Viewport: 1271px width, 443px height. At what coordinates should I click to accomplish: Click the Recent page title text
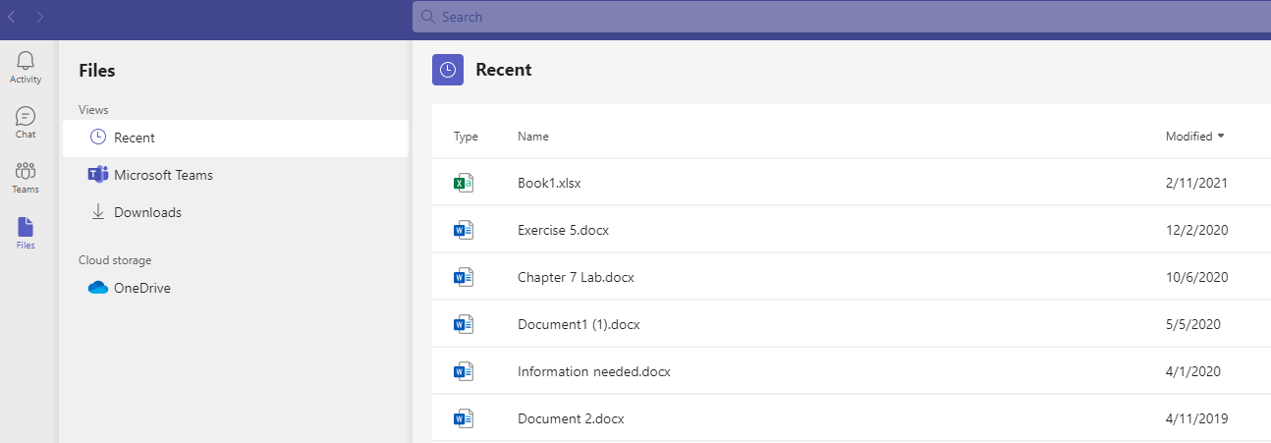click(x=504, y=70)
